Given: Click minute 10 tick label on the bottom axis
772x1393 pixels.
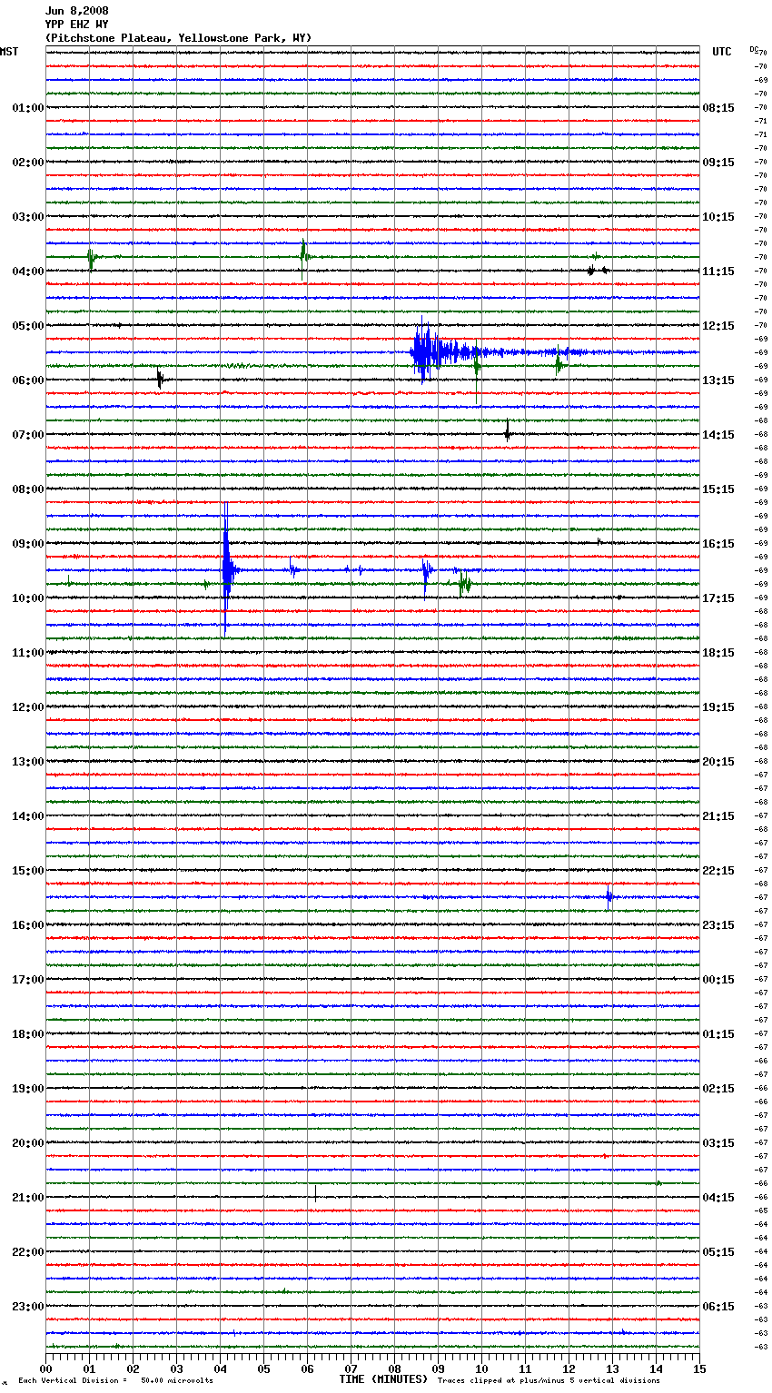Looking at the screenshot, I should tap(481, 1368).
